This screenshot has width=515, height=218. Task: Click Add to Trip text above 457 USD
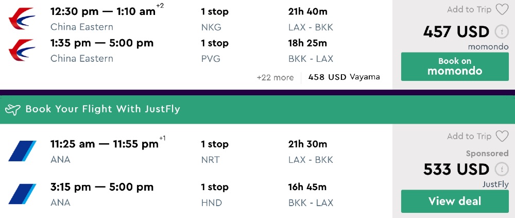pyautogui.click(x=469, y=9)
